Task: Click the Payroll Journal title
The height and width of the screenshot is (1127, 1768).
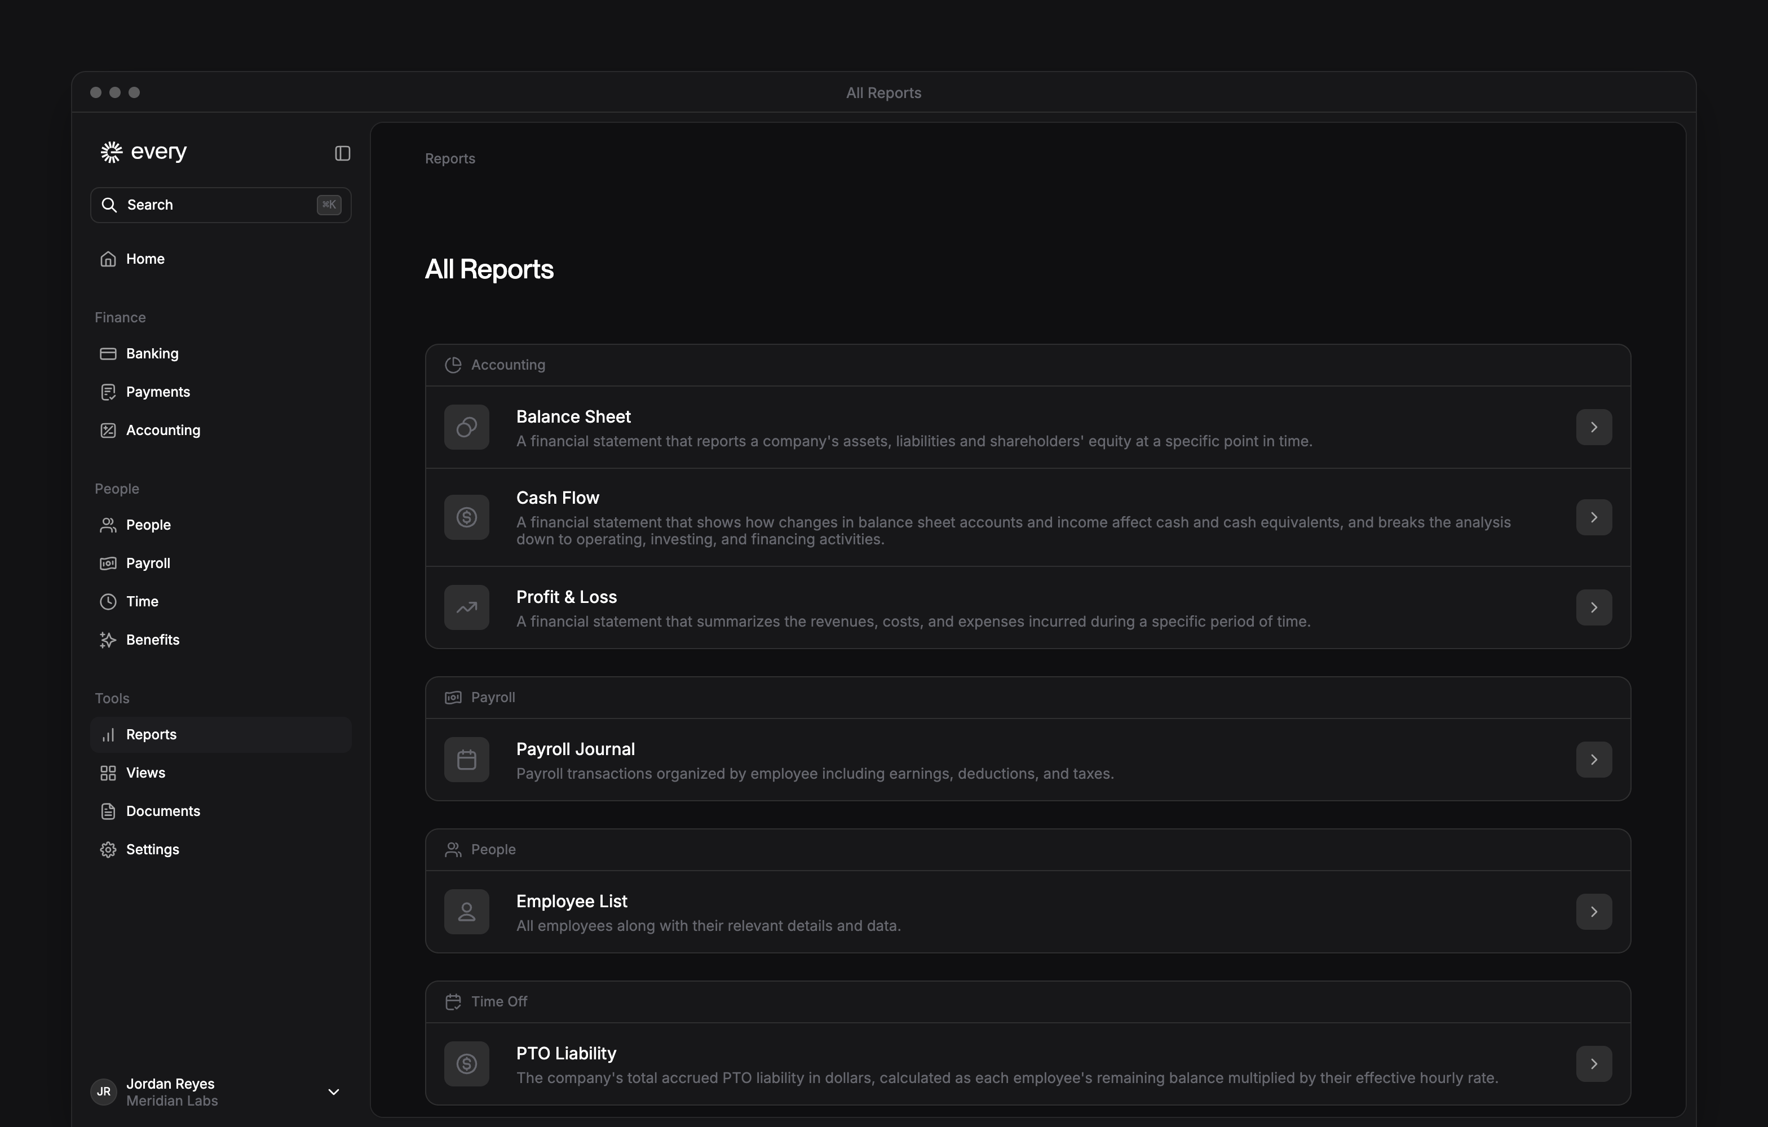Action: click(x=576, y=749)
